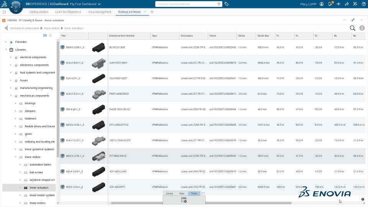Select the View tab in action bar
Image resolution: width=368 pixels, height=207 pixels.
click(182, 193)
